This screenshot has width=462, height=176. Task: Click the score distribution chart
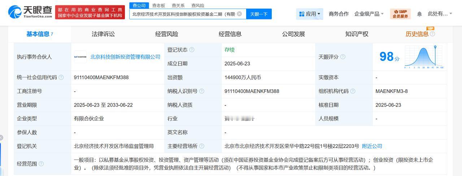(x=424, y=57)
